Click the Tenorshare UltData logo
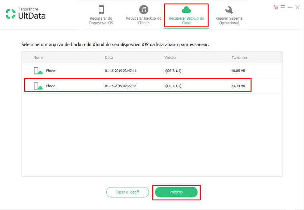304x210 pixels. pyautogui.click(x=26, y=14)
